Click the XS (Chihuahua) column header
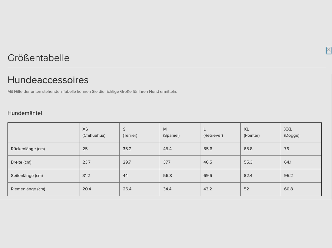The width and height of the screenshot is (332, 248). point(94,132)
